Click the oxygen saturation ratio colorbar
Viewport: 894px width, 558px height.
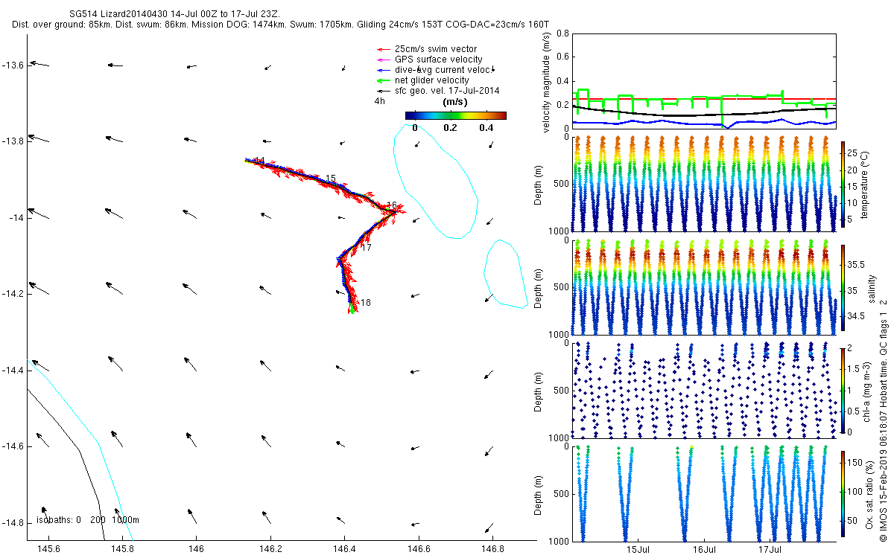pyautogui.click(x=843, y=495)
